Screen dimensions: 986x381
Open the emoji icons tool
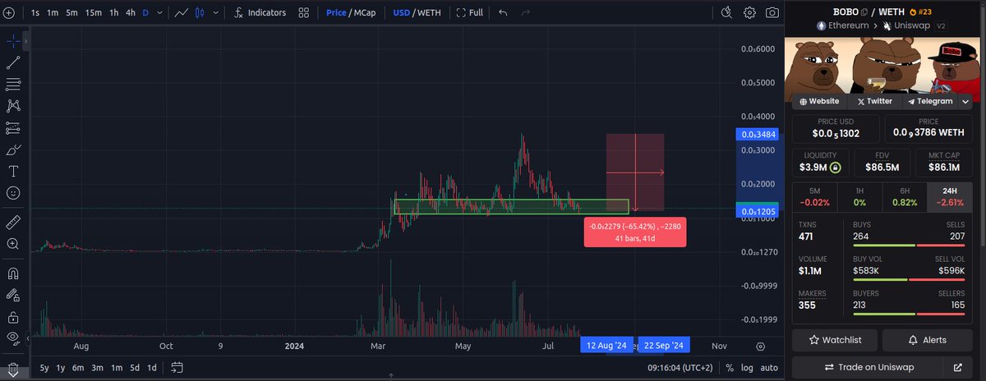(13, 193)
